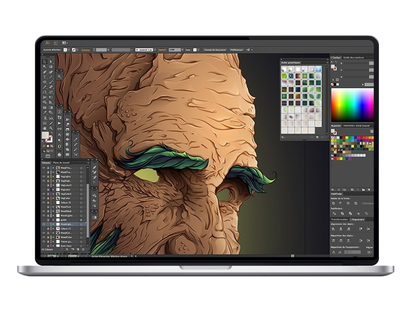The width and height of the screenshot is (417, 312).
Task: Select the Pen tool in the main toolbox
Action: (45, 72)
